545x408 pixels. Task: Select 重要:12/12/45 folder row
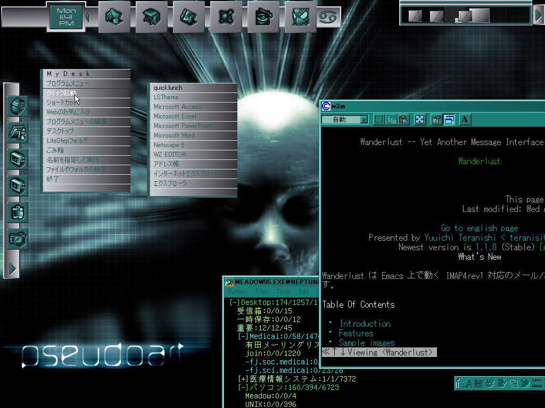coord(265,328)
